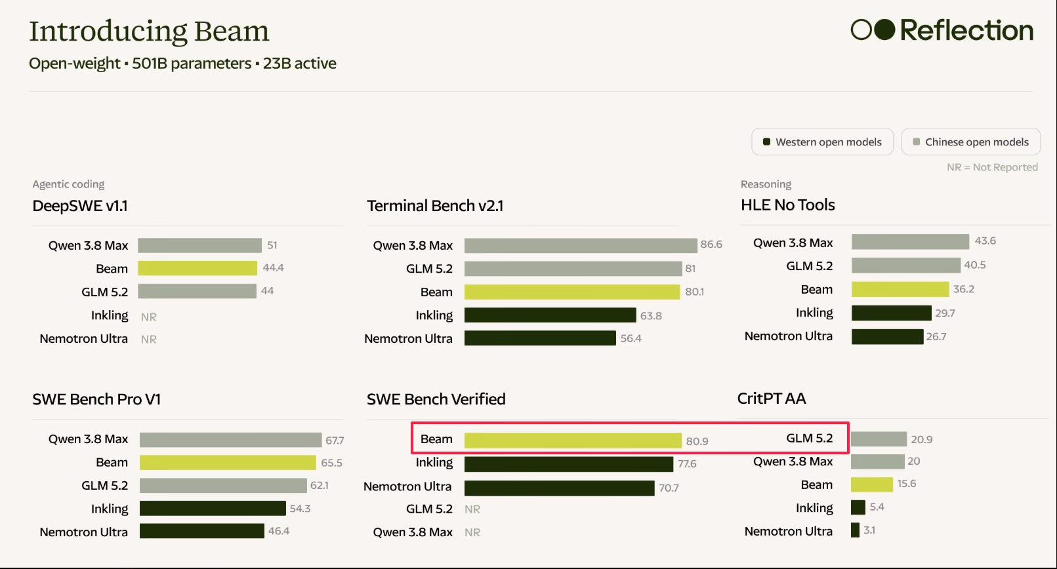The height and width of the screenshot is (569, 1057).
Task: Click the "77.6" score value
Action: (687, 463)
